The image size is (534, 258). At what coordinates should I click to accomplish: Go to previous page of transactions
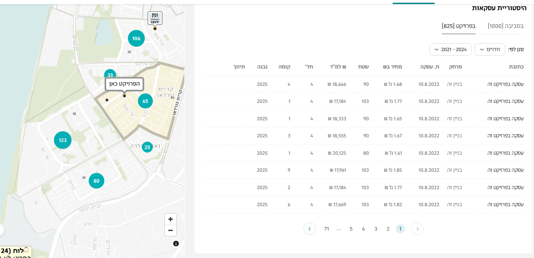coord(417,229)
